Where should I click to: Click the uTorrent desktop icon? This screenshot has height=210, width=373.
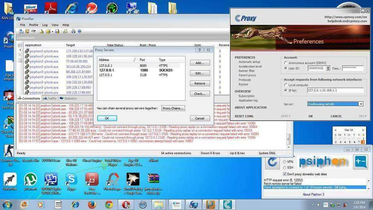click(x=31, y=182)
